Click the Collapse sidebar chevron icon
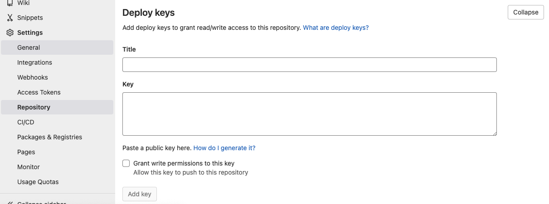Viewport: 549px width, 204px height. click(x=10, y=202)
